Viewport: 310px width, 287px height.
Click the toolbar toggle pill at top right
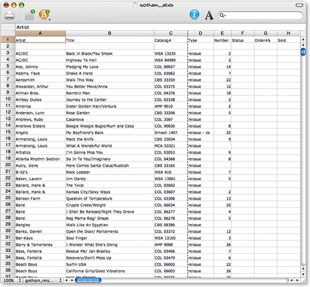click(299, 5)
